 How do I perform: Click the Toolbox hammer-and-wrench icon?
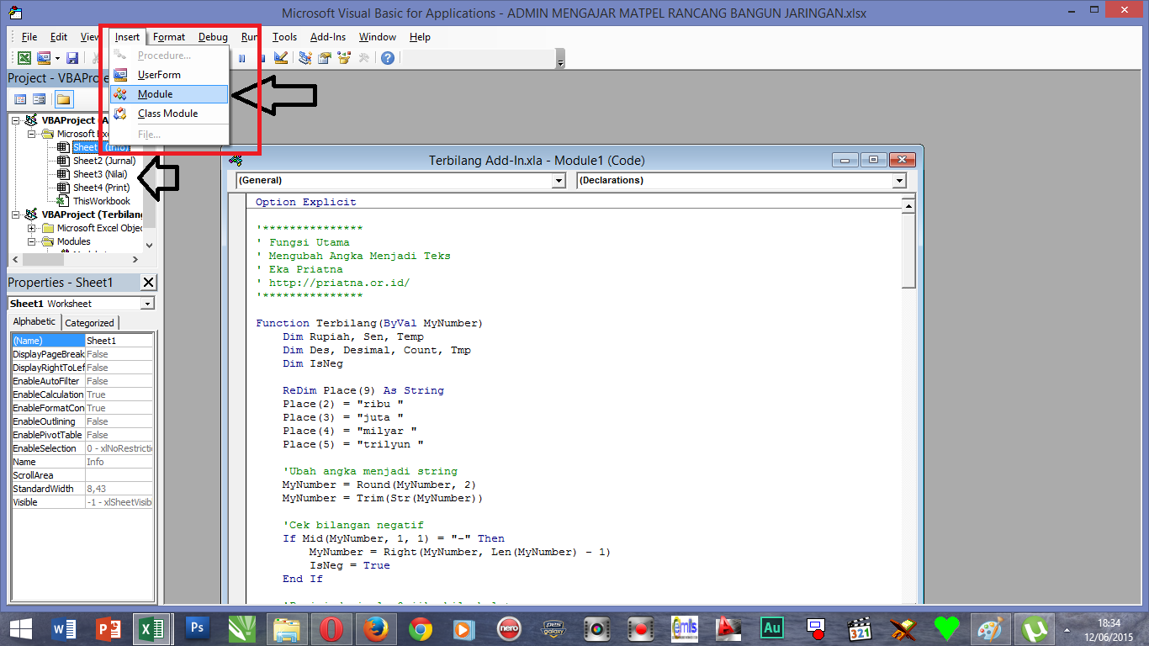363,58
